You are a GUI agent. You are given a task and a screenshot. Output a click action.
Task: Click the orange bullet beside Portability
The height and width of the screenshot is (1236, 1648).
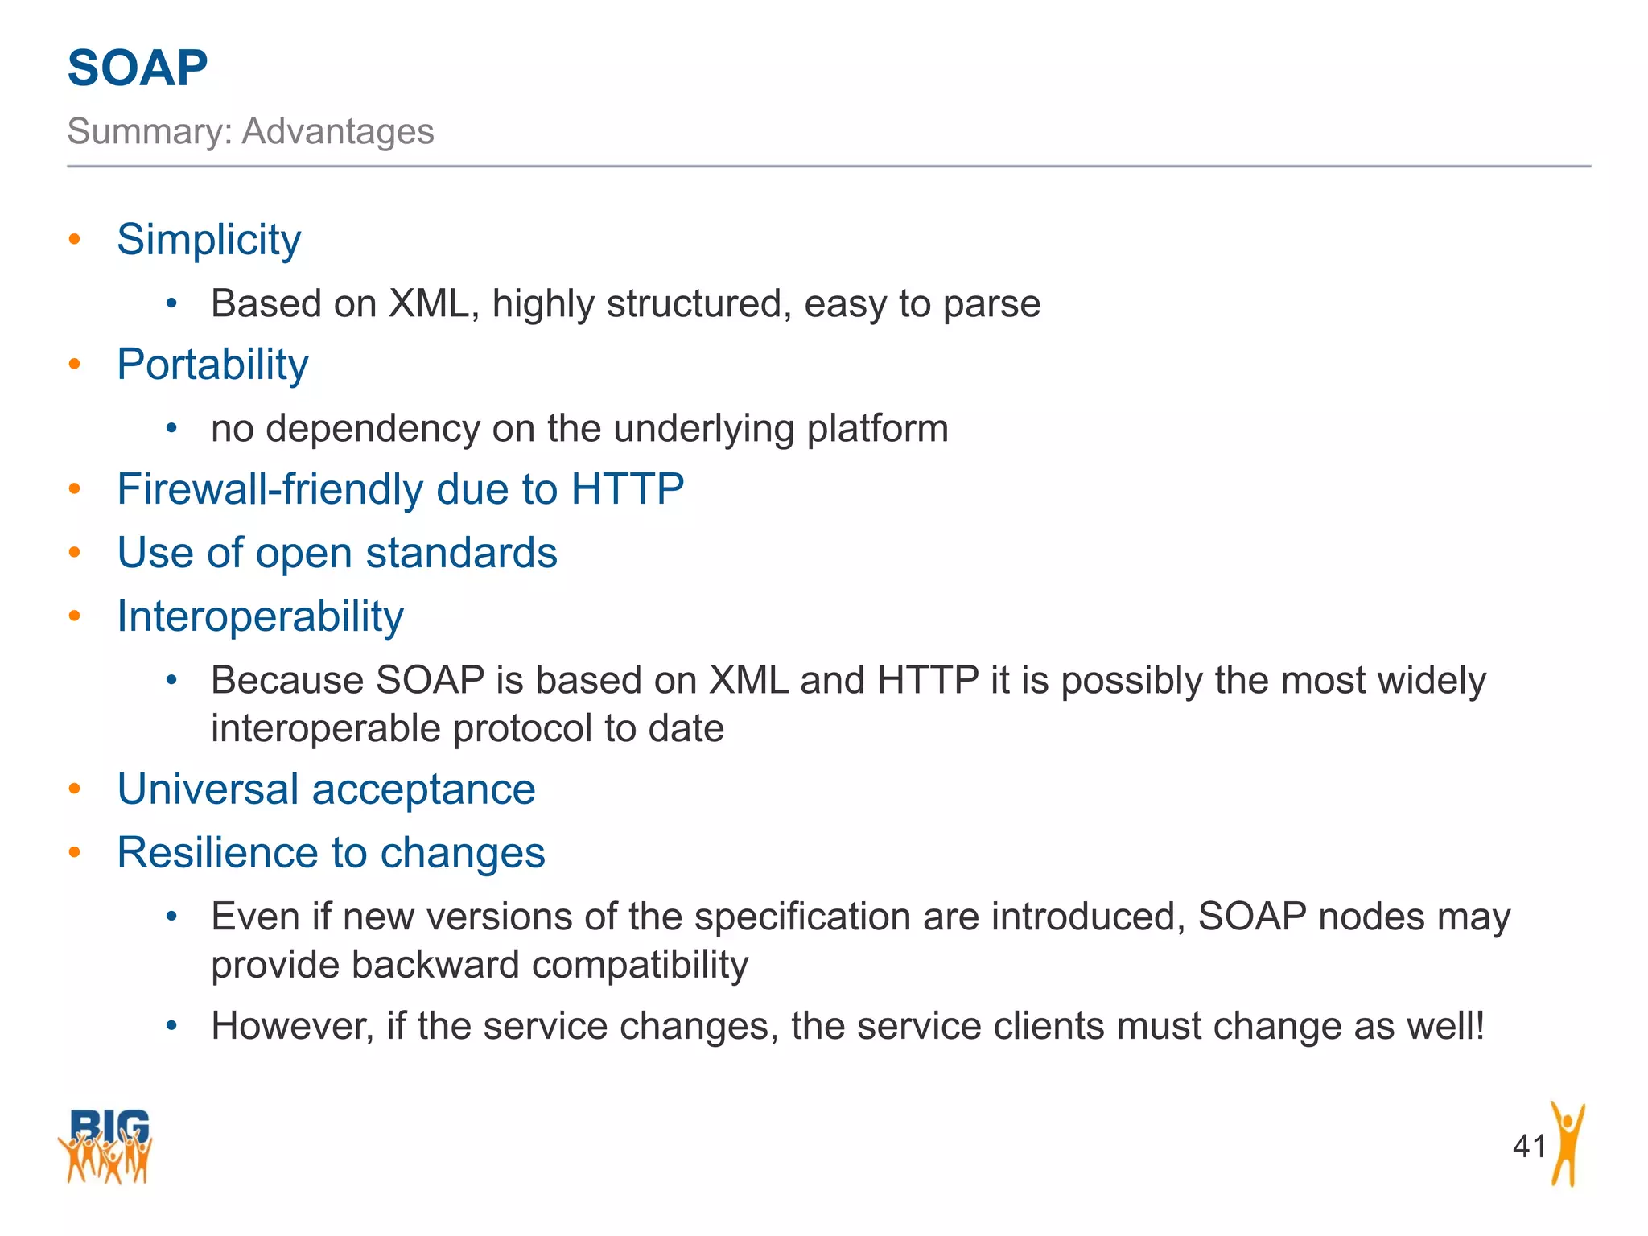click(75, 364)
